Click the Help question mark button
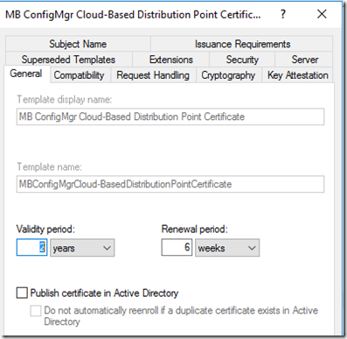 click(x=283, y=14)
